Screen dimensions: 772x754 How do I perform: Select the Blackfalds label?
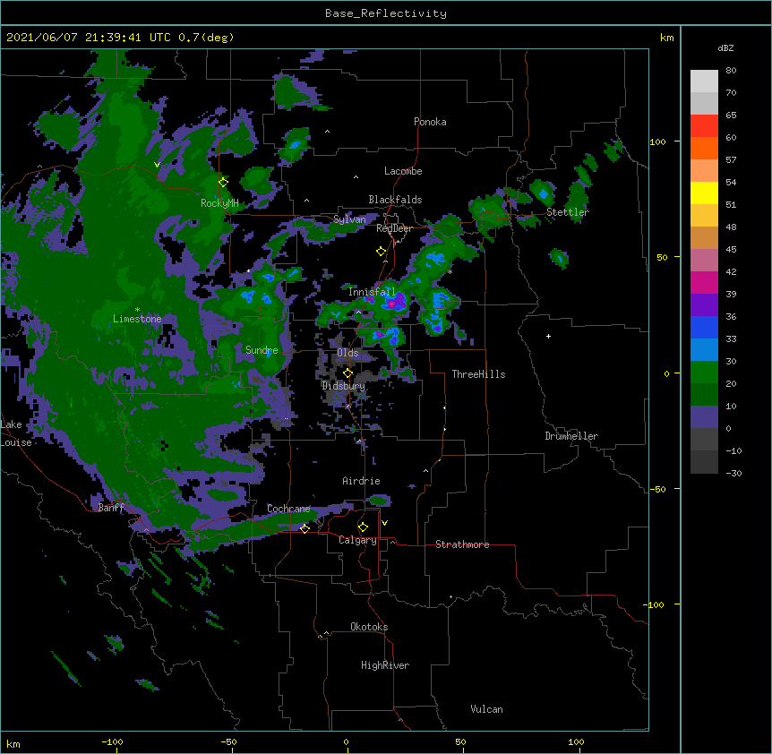[x=395, y=200]
